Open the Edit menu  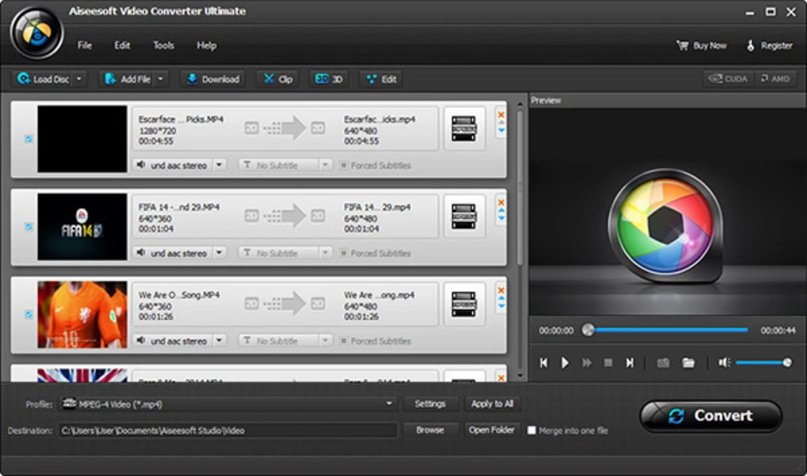tap(122, 45)
